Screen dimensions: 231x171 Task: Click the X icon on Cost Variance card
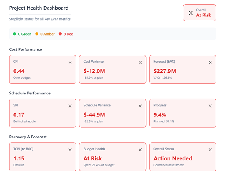[140, 62]
